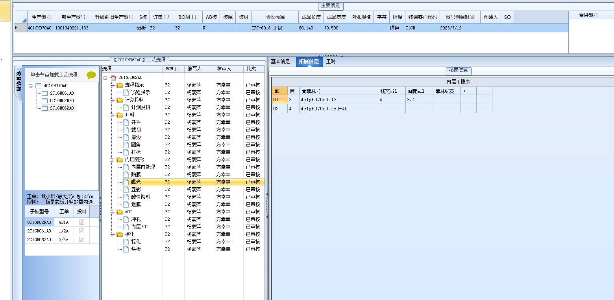Click document icon beside 退膜 step
The width and height of the screenshot is (614, 300).
[126, 204]
